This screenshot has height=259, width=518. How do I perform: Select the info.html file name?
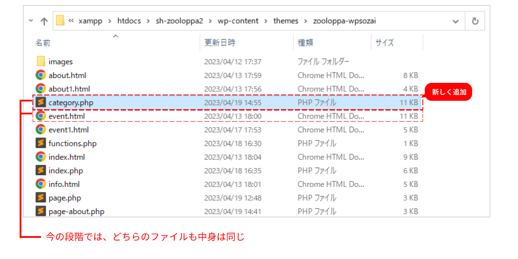coord(64,184)
